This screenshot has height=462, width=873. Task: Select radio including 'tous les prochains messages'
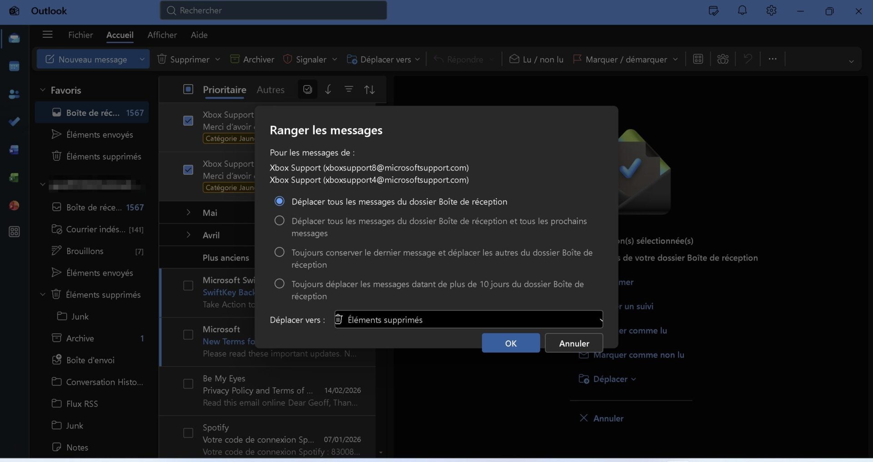click(x=280, y=221)
